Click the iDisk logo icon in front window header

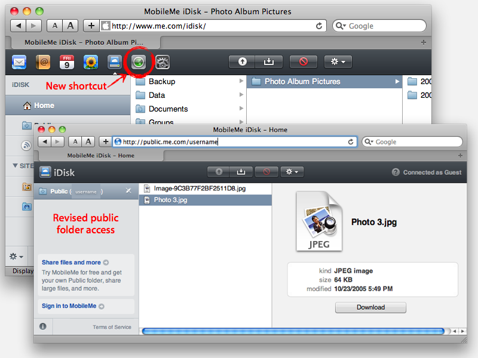tap(45, 172)
